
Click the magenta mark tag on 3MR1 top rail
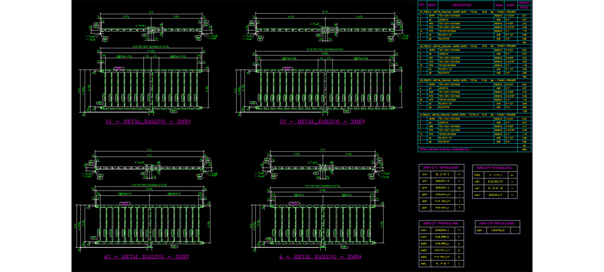(x=119, y=68)
